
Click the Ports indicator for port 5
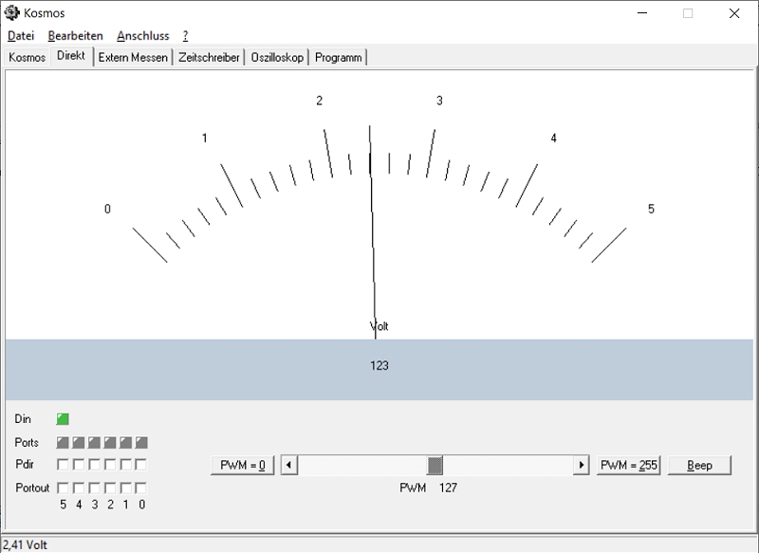[x=63, y=442]
